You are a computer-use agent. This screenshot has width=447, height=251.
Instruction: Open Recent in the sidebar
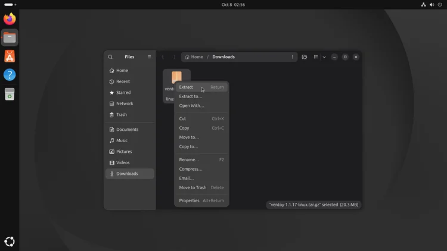(130, 81)
